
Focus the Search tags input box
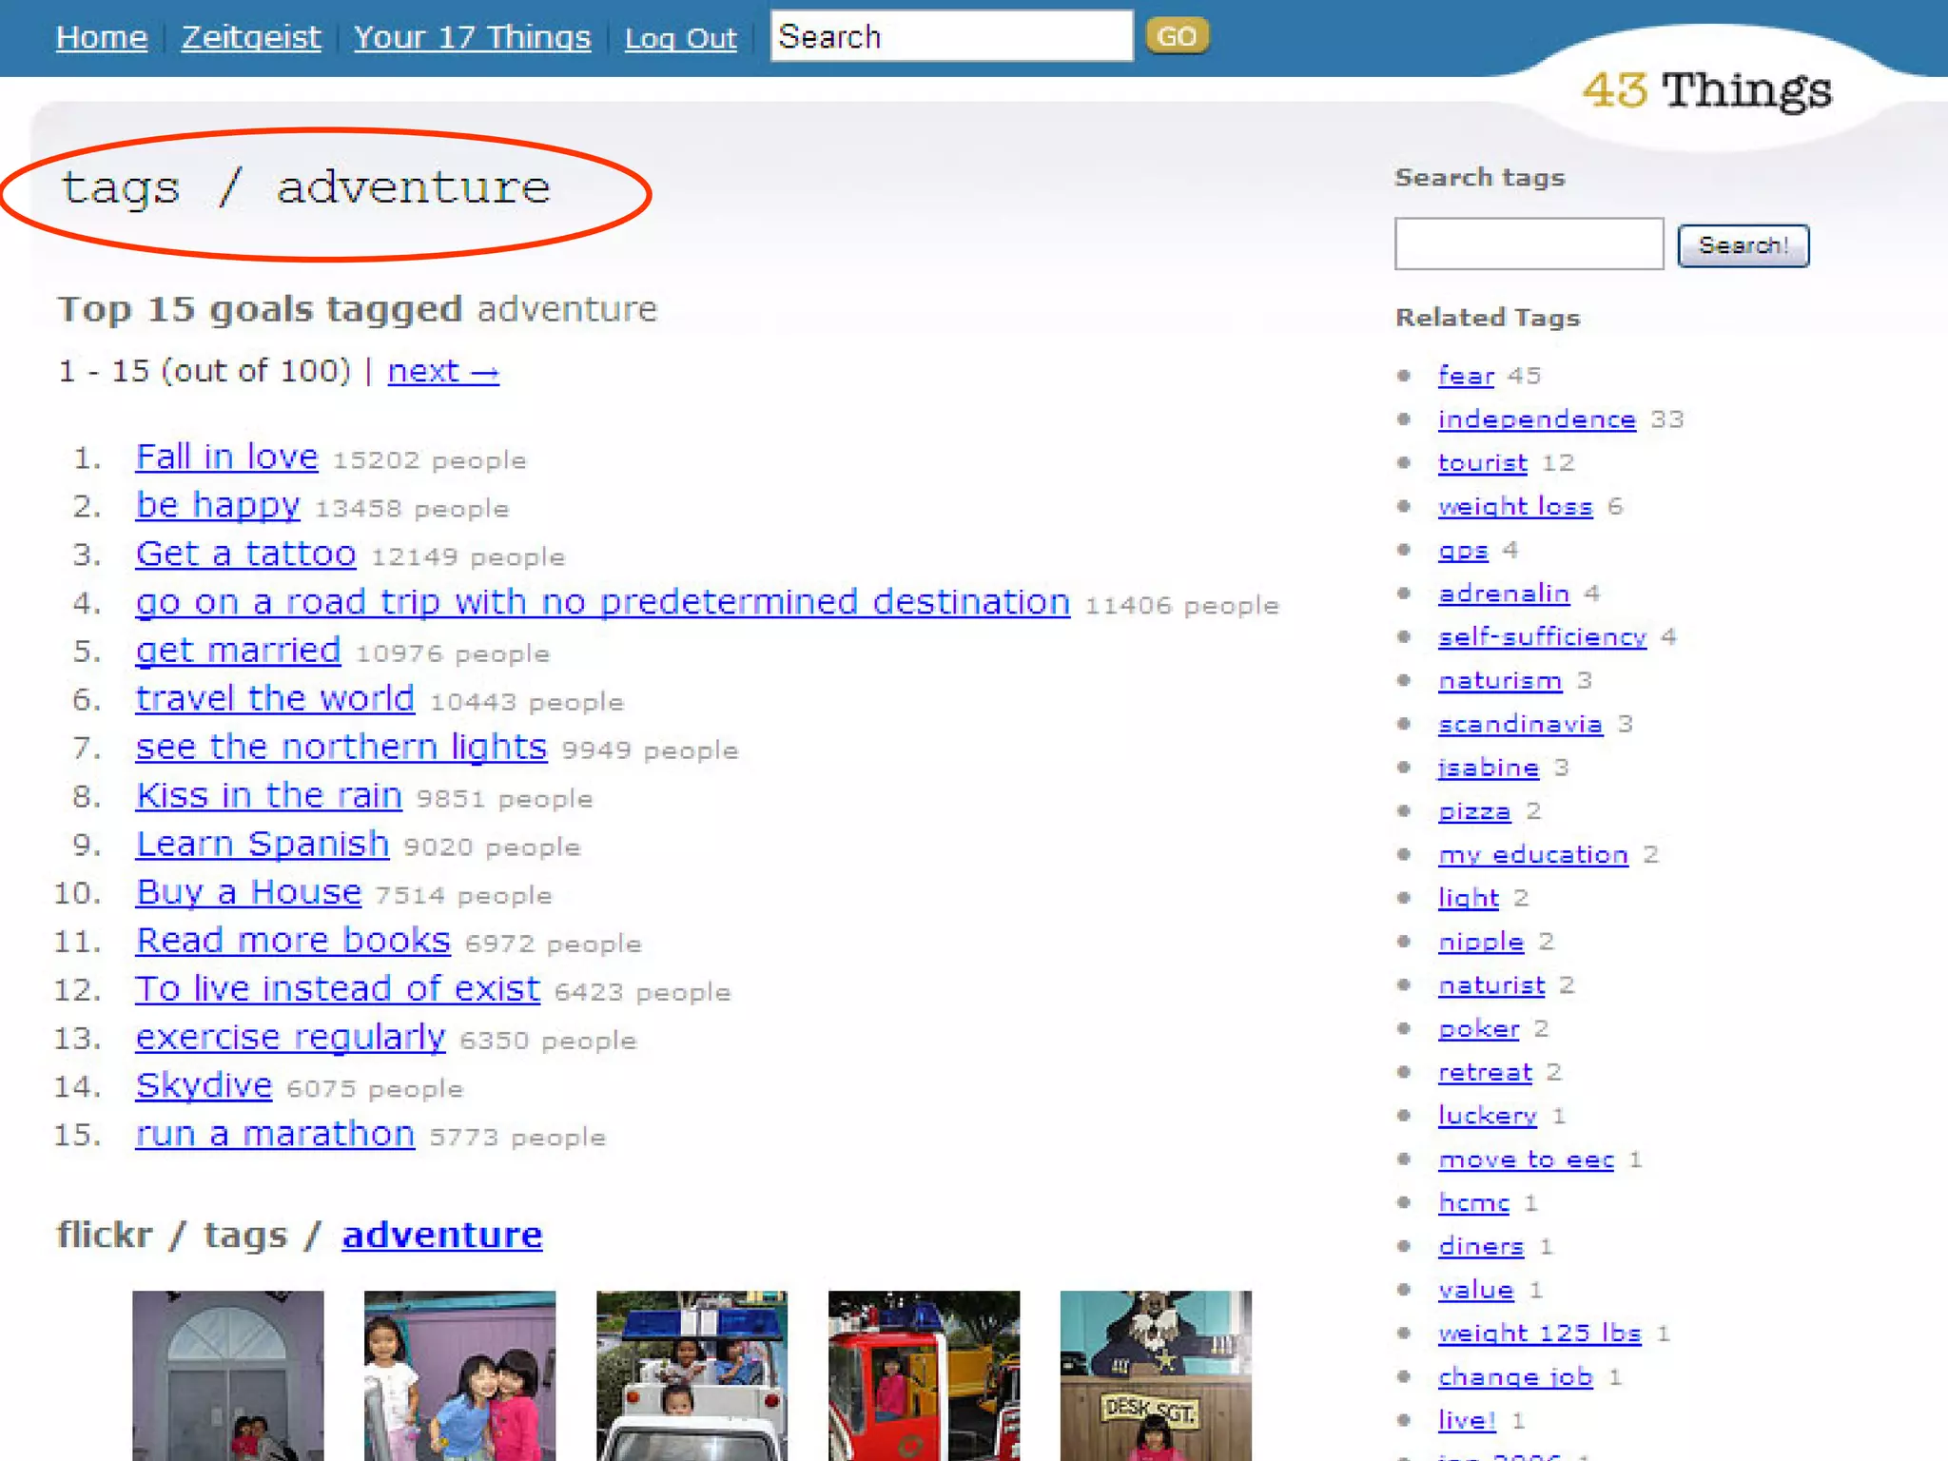pos(1529,244)
